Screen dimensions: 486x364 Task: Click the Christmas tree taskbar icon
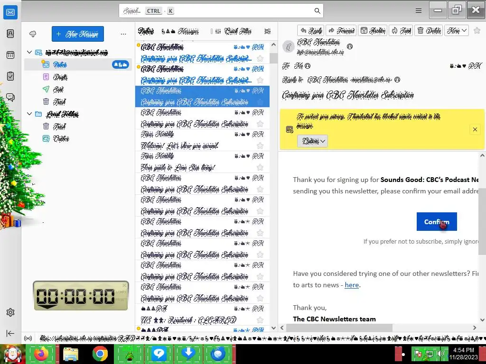[x=129, y=354]
